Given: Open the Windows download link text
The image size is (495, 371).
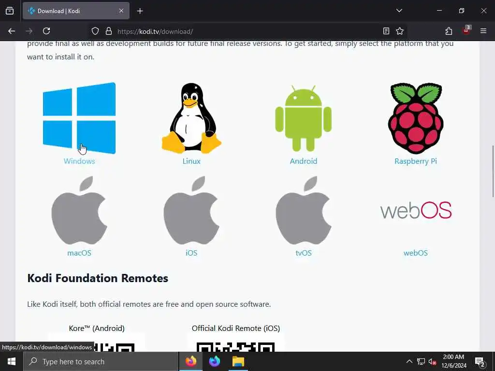Looking at the screenshot, I should (79, 161).
